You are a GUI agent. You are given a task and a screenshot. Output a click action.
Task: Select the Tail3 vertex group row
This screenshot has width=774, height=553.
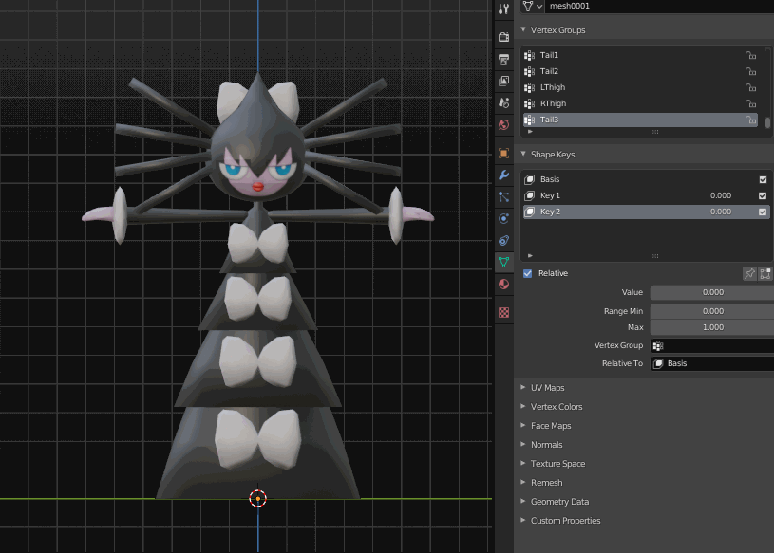[640, 120]
